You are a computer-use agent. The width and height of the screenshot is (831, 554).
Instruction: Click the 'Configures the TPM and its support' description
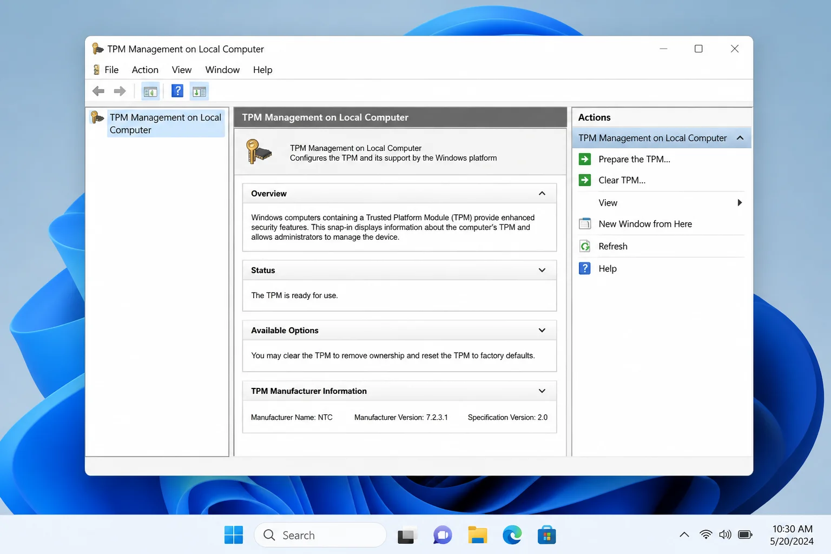393,158
